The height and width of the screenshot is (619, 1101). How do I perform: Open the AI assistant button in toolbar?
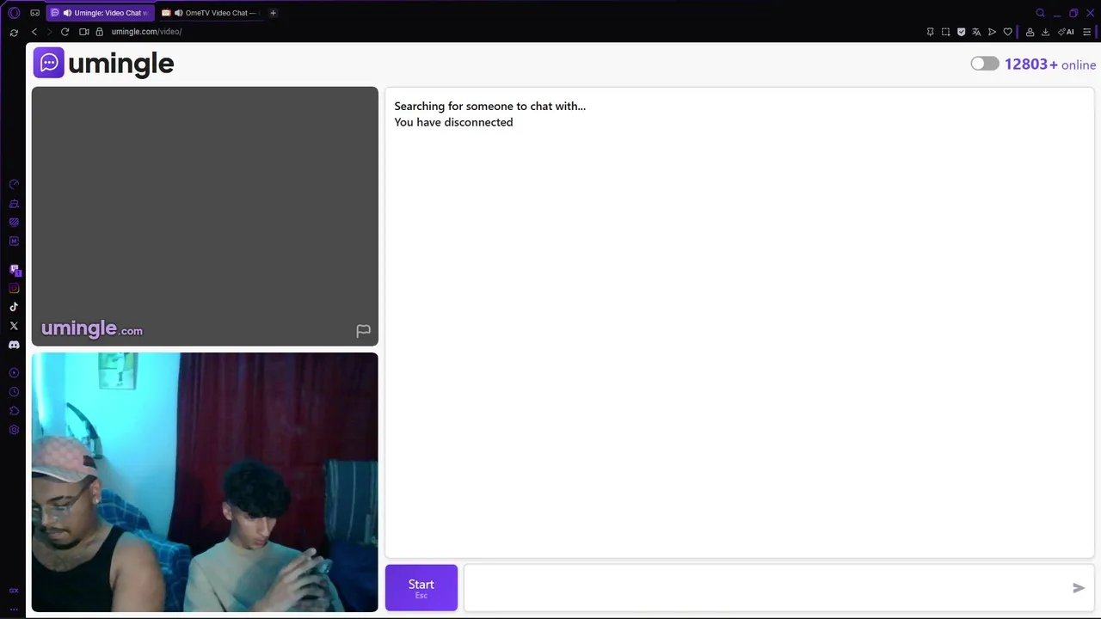click(x=1066, y=32)
